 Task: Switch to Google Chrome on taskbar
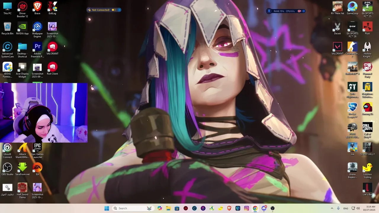click(255, 208)
